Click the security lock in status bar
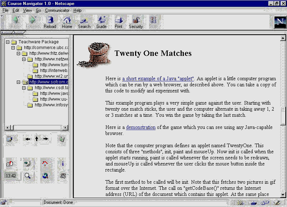The width and height of the screenshot is (287, 207). coord(4,202)
